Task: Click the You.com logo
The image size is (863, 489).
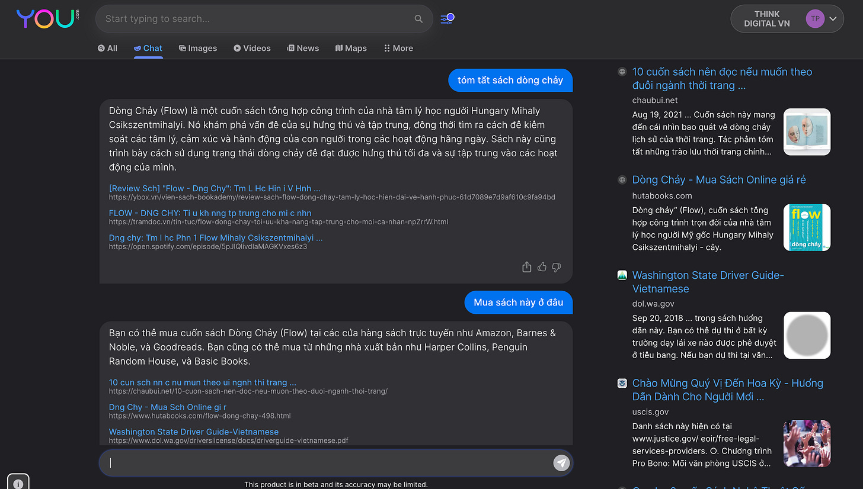Action: [47, 19]
